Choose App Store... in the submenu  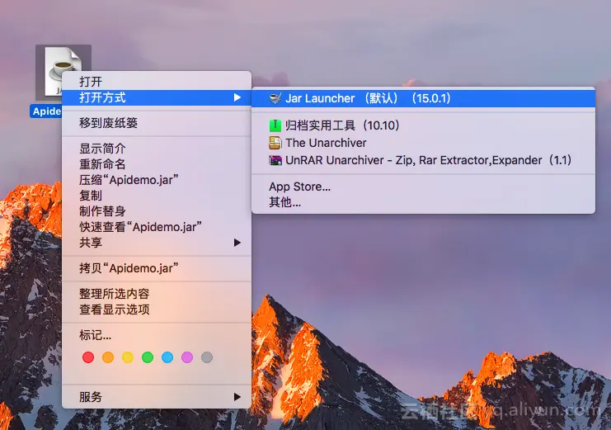click(x=424, y=187)
